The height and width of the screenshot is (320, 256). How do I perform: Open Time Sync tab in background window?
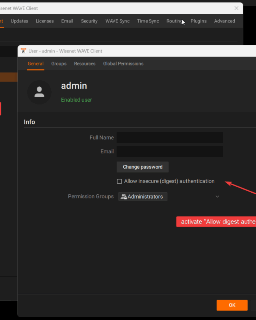(x=148, y=21)
